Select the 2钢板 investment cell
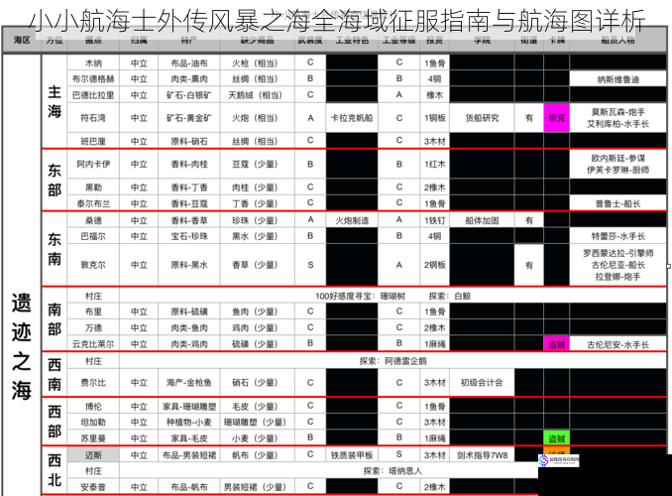This screenshot has width=672, height=496. [434, 265]
